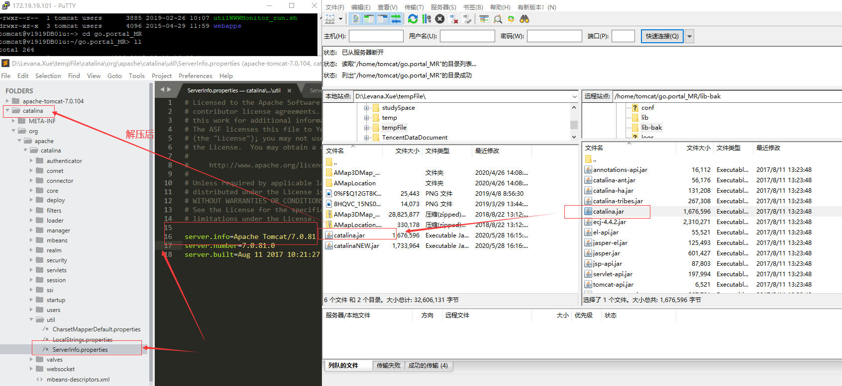Open the FileZilla 服务器(S) menu
This screenshot has width=842, height=386.
[443, 7]
